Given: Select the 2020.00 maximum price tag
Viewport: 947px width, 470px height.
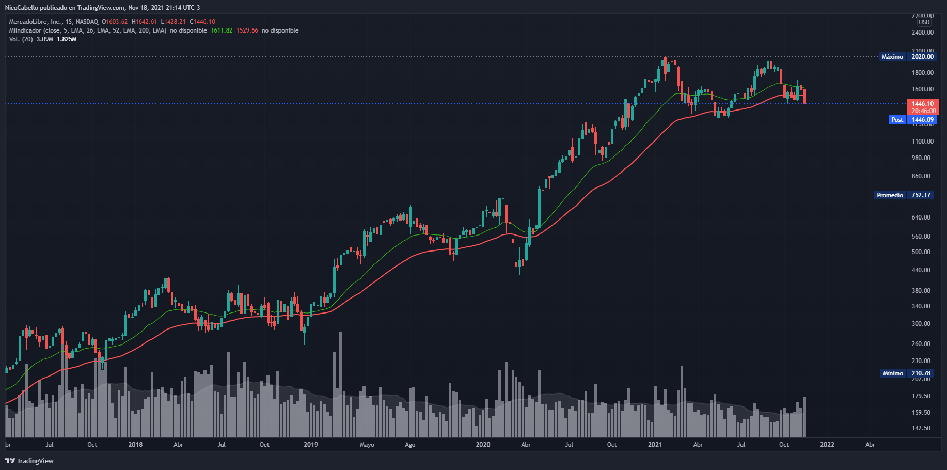Looking at the screenshot, I should click(923, 57).
